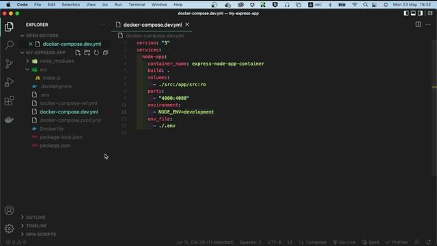Open editor more actions ellipsis

point(428,25)
